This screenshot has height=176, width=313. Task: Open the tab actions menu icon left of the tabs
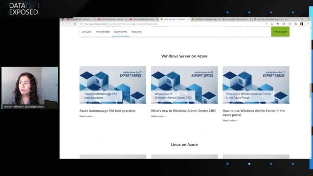click(63, 19)
